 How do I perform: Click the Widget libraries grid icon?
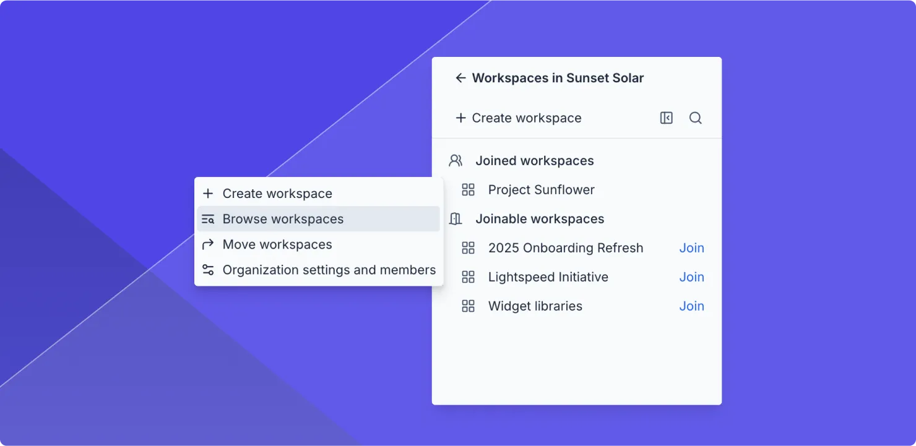click(468, 306)
